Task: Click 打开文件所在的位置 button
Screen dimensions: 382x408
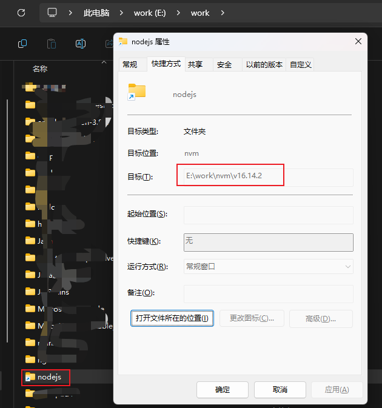Action: click(172, 318)
